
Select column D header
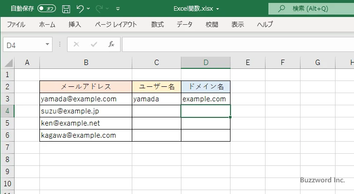pos(206,63)
